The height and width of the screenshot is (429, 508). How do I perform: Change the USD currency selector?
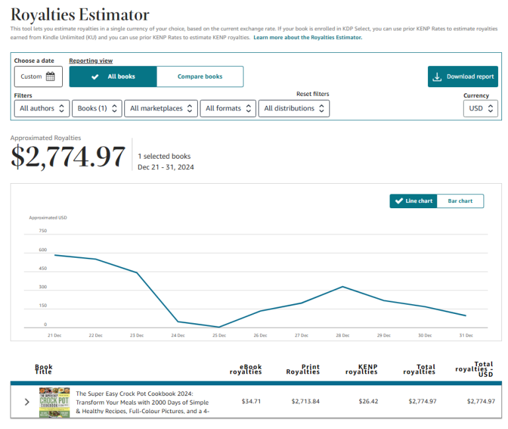coord(480,108)
